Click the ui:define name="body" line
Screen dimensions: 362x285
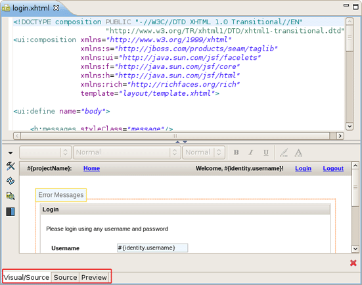point(62,111)
